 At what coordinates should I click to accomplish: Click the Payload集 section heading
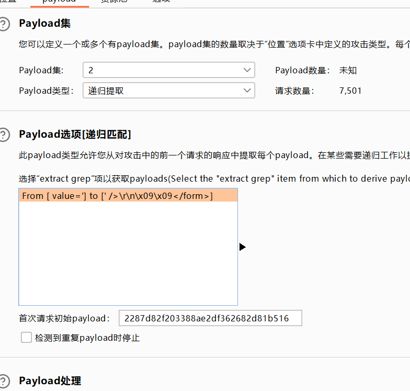[x=44, y=24]
